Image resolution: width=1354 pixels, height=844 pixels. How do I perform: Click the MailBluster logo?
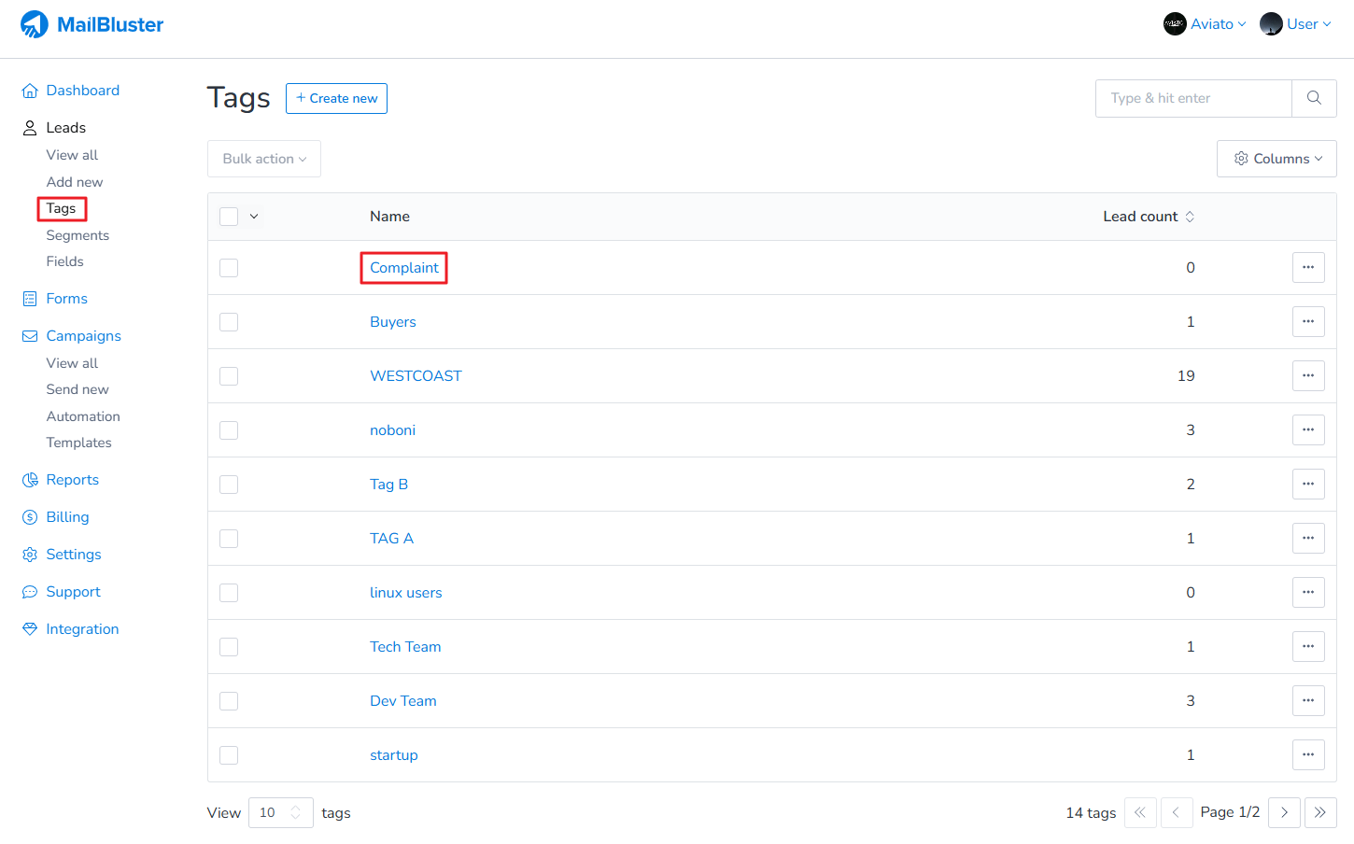[x=92, y=24]
